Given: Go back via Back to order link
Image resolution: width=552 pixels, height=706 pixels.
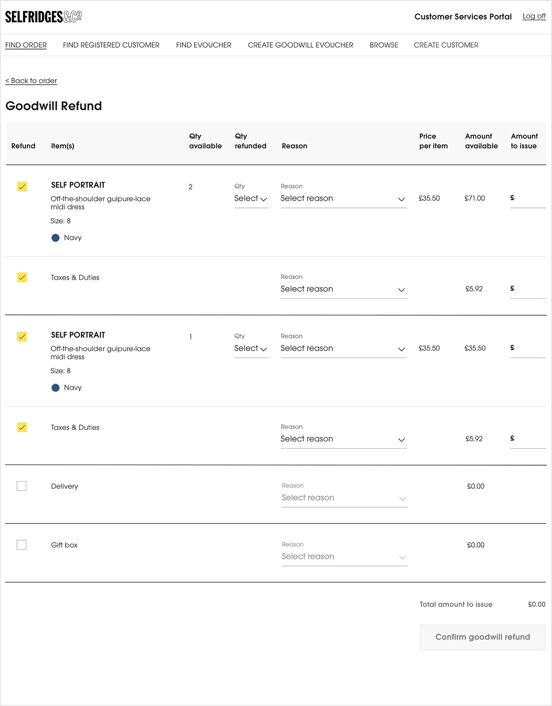Looking at the screenshot, I should tap(31, 81).
